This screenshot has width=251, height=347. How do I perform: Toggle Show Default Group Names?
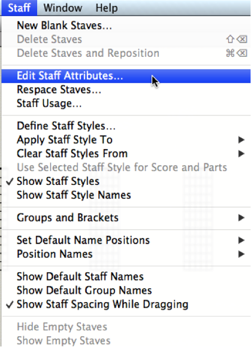pos(126,291)
